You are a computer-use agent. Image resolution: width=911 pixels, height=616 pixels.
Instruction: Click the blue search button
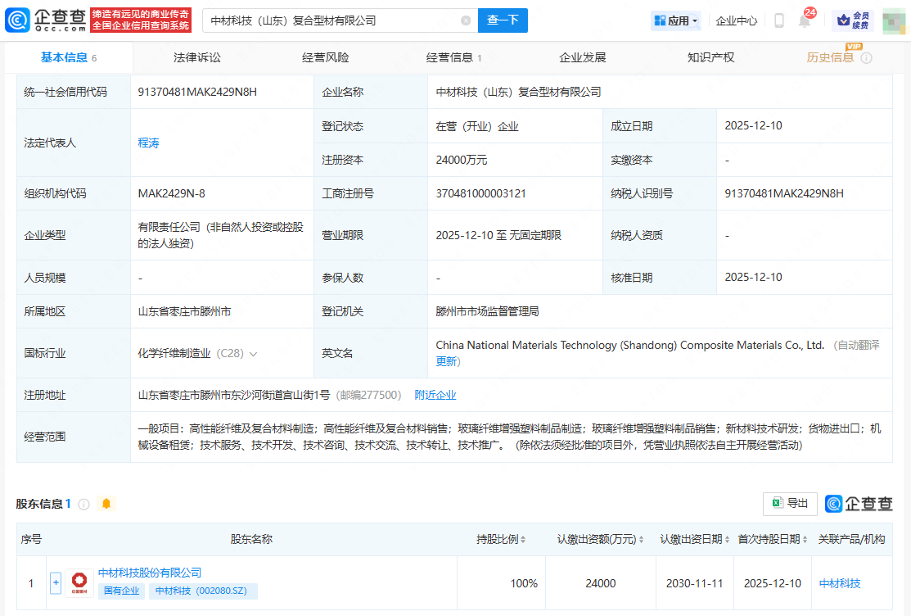click(x=503, y=20)
